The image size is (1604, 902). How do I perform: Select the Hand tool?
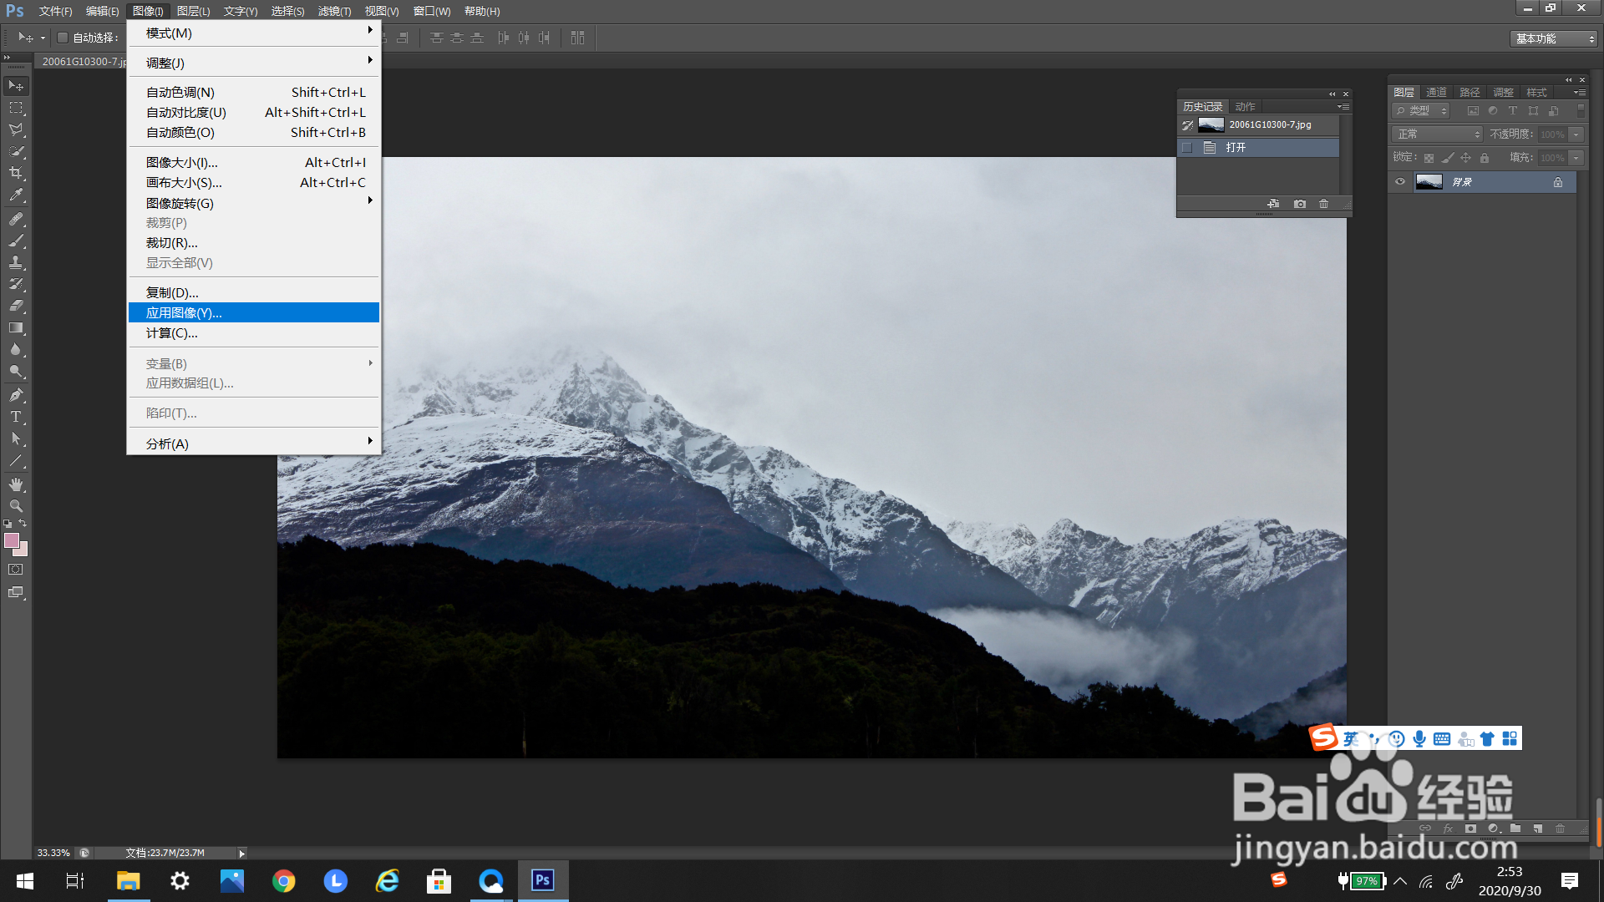tap(16, 484)
